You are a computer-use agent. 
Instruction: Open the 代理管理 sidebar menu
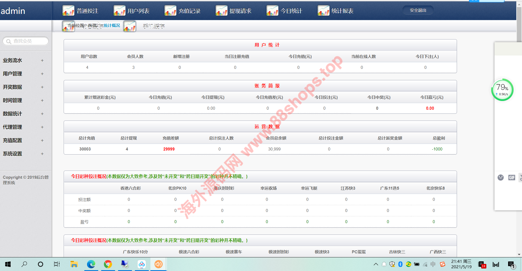pos(13,127)
